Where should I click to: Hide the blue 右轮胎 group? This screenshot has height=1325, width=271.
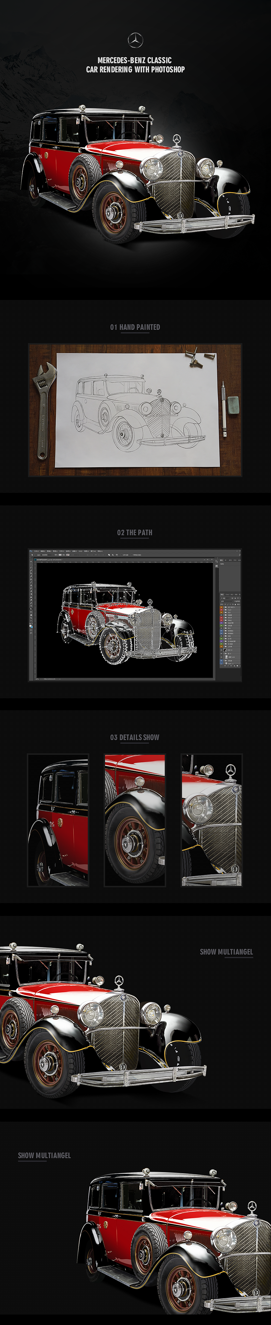pos(222,661)
